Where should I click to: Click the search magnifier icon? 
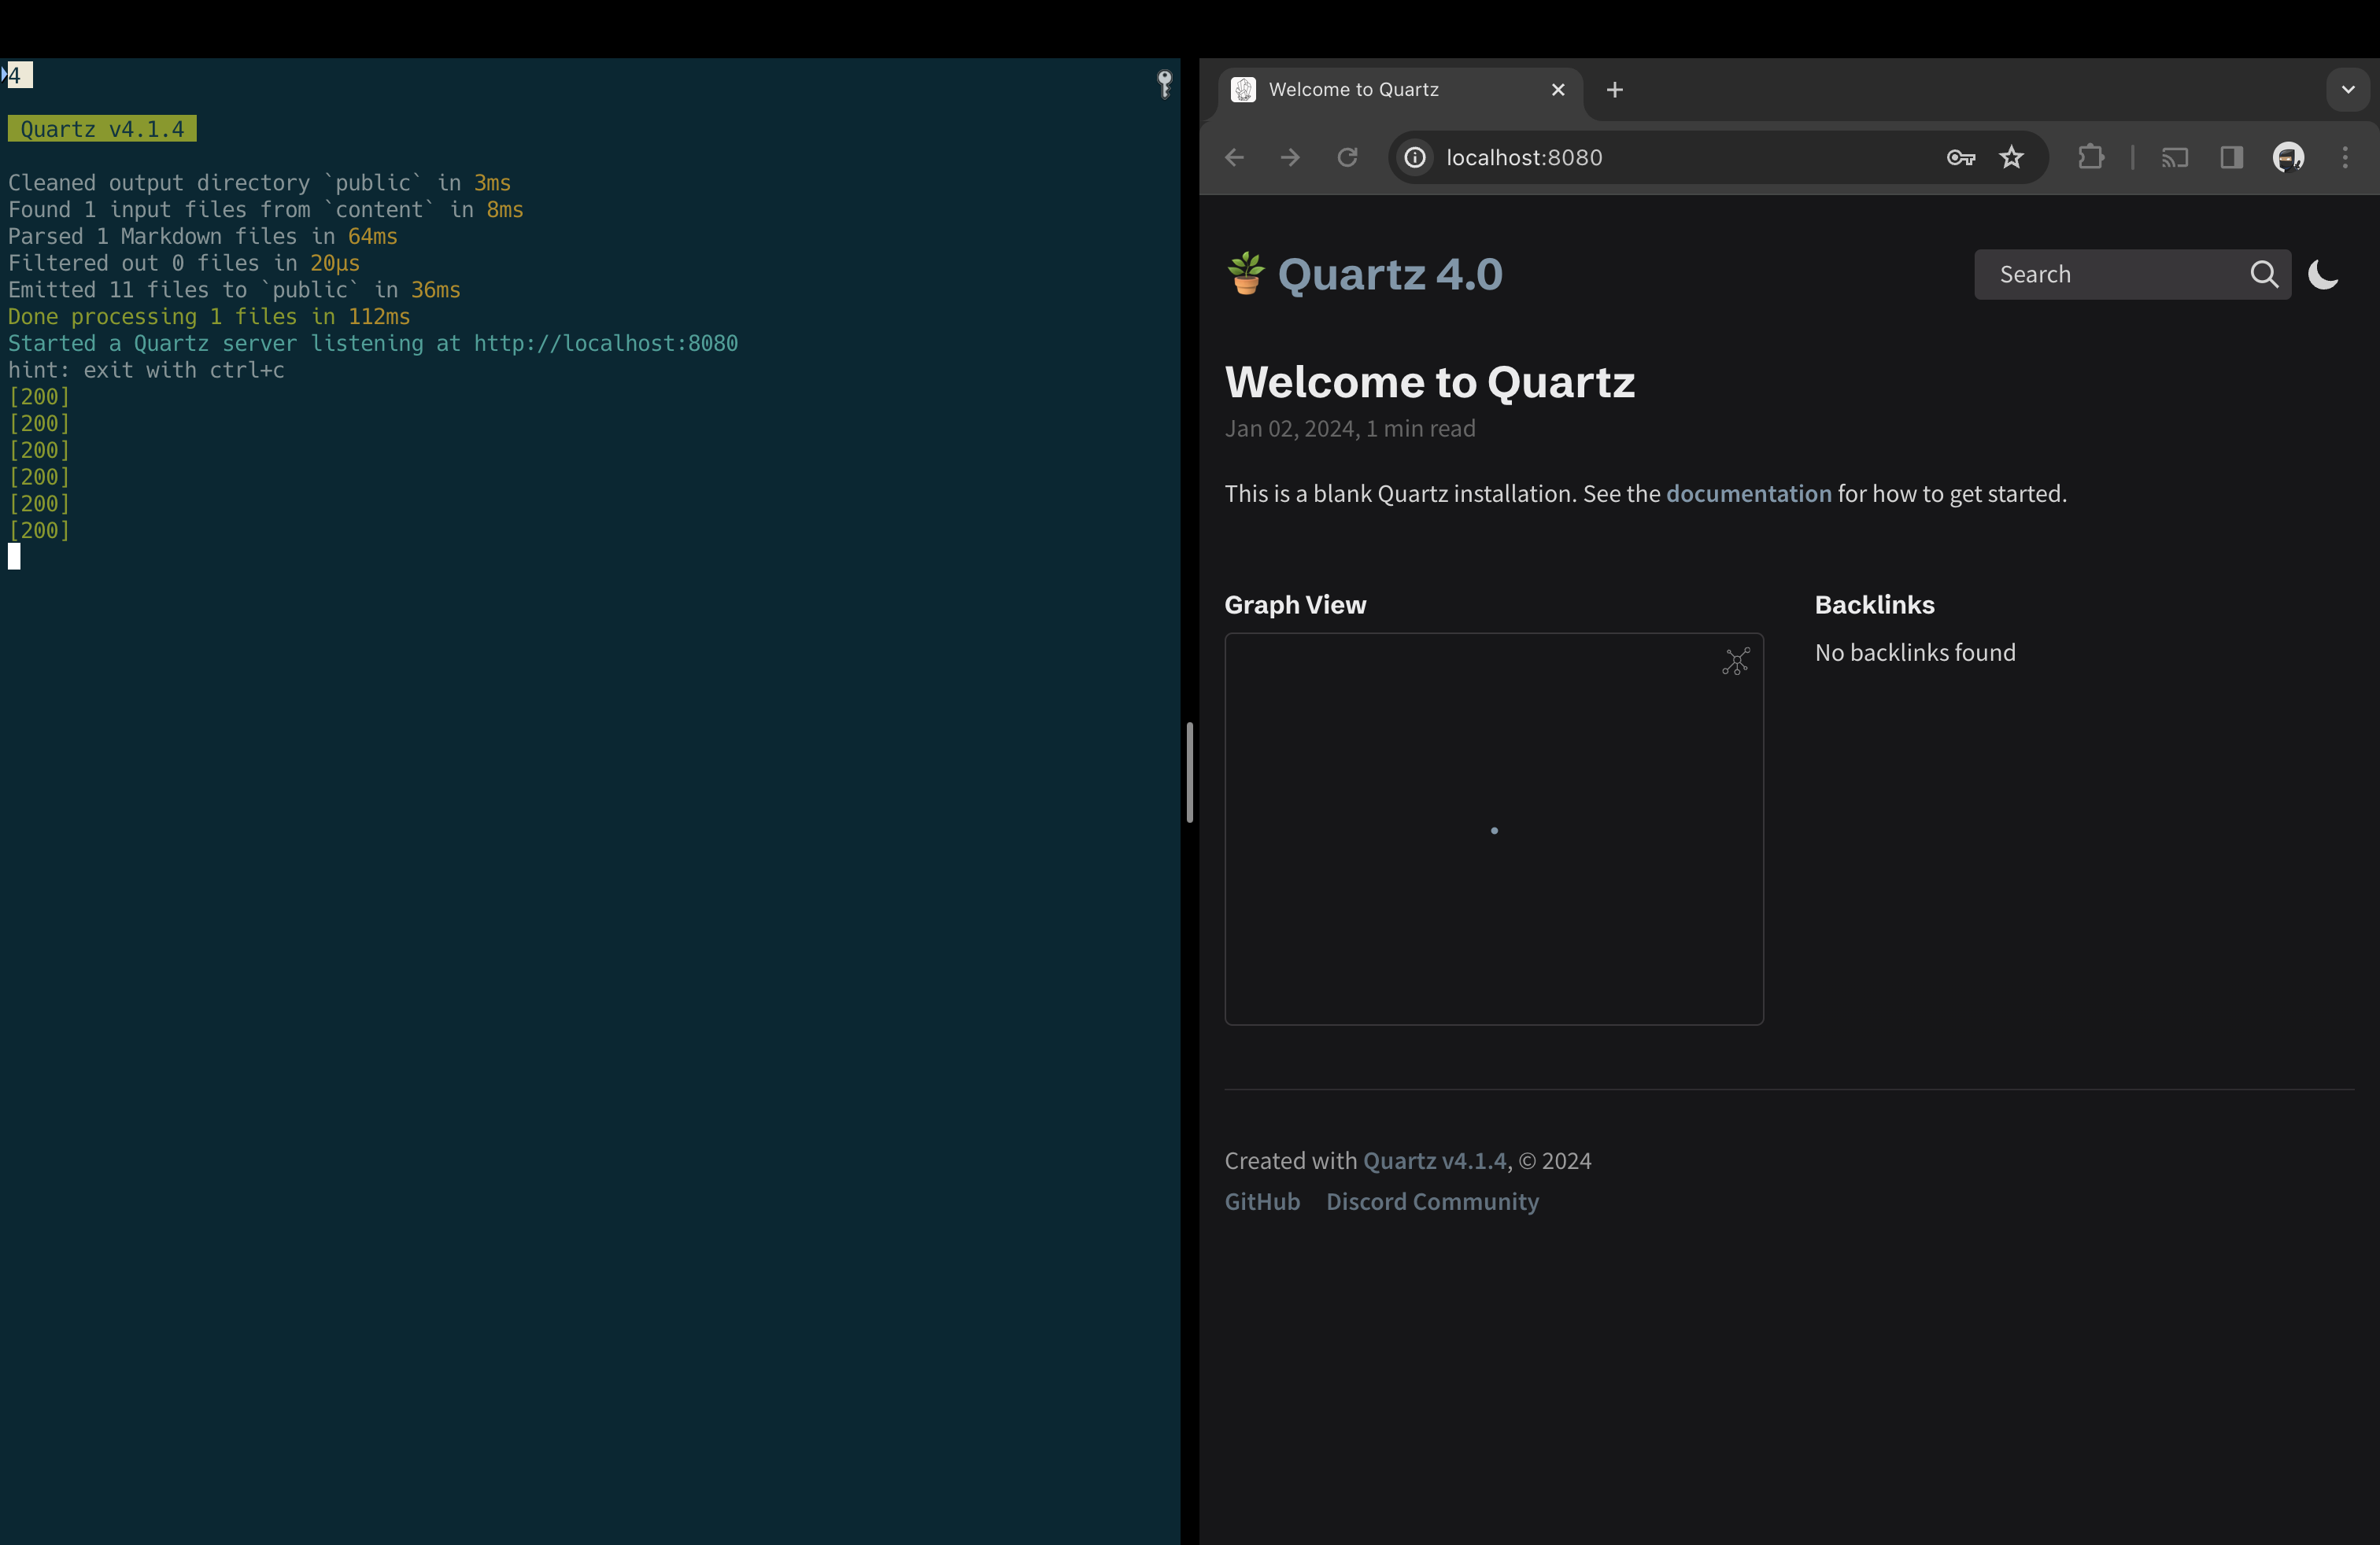coord(2264,274)
